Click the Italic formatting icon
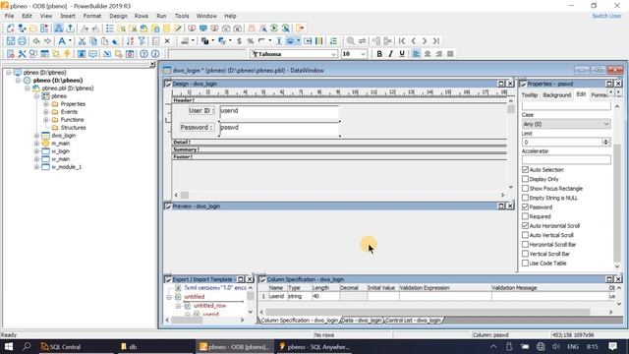Viewport: 629px width, 354px height. (390, 54)
